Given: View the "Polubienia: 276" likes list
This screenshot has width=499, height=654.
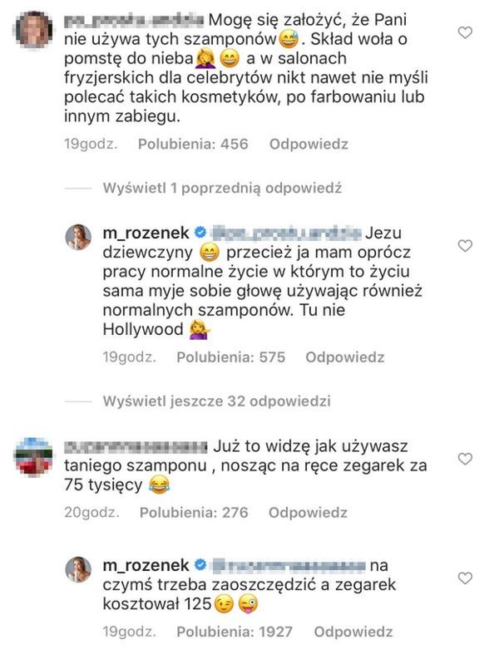Looking at the screenshot, I should click(x=193, y=513).
